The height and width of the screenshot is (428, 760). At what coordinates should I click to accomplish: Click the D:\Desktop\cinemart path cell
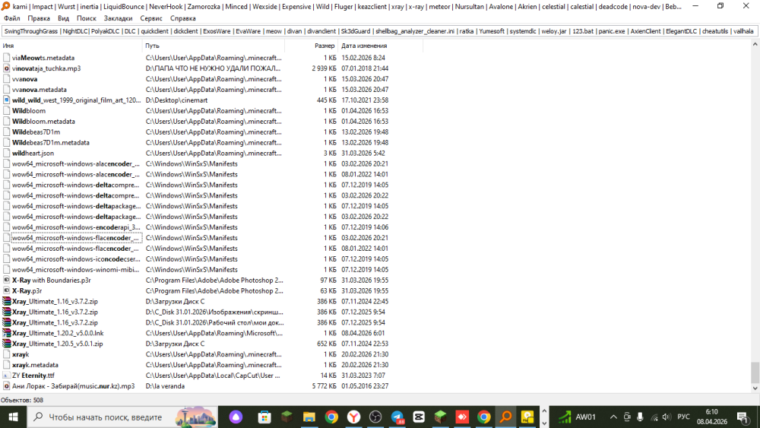pyautogui.click(x=176, y=100)
